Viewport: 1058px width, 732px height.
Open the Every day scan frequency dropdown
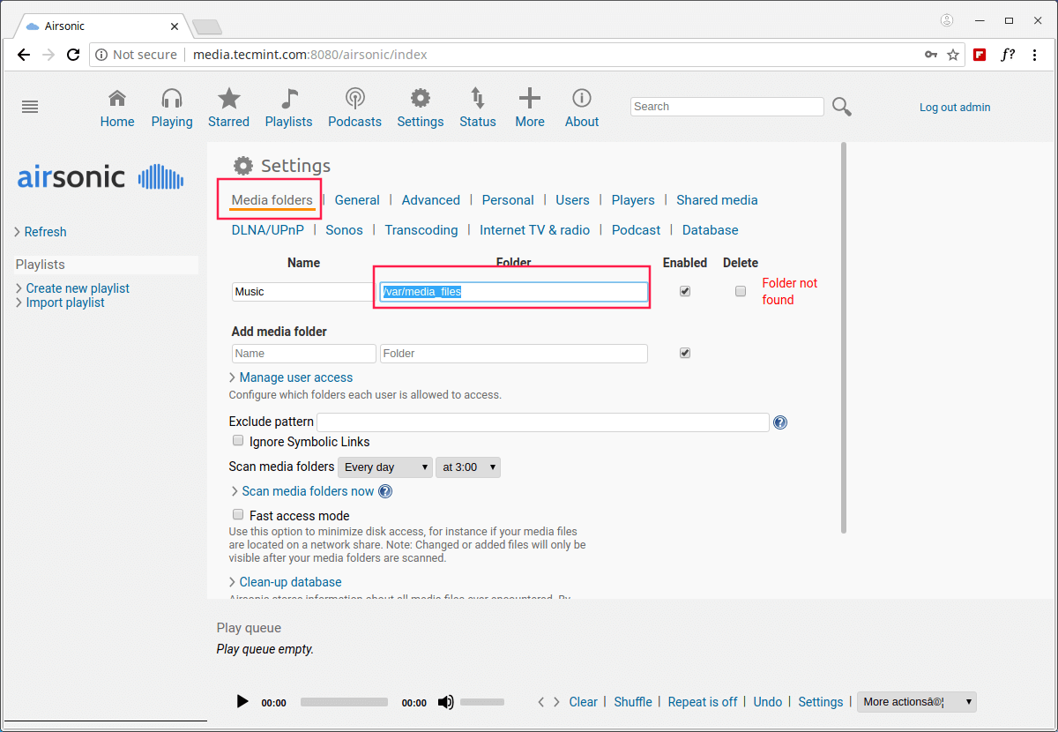tap(385, 467)
